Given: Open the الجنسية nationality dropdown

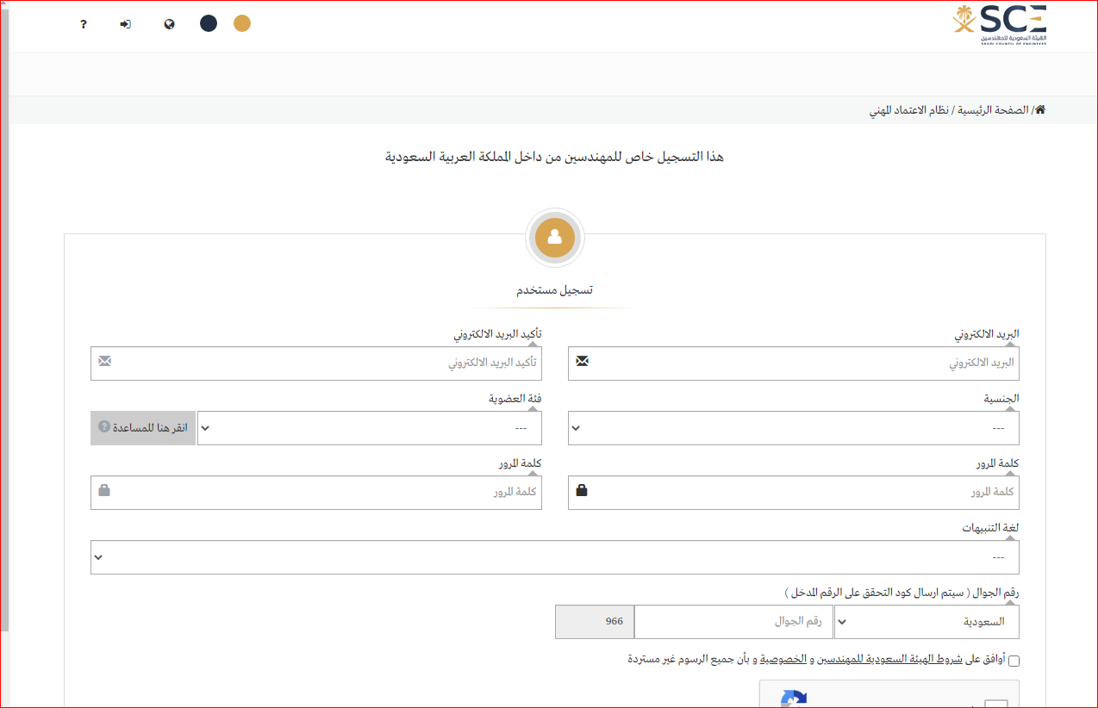Looking at the screenshot, I should click(793, 428).
